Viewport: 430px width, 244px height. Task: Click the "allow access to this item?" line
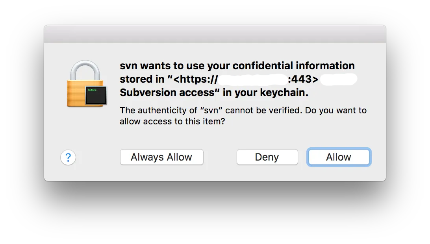[172, 122]
